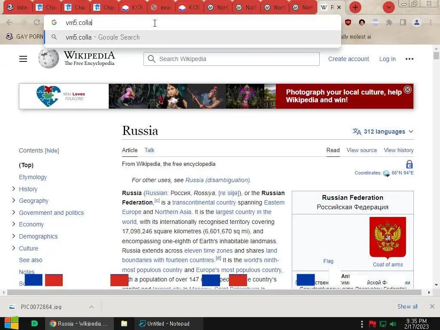This screenshot has width=440, height=330.
Task: Click the Wikipedia globe logo
Action: (x=49, y=58)
